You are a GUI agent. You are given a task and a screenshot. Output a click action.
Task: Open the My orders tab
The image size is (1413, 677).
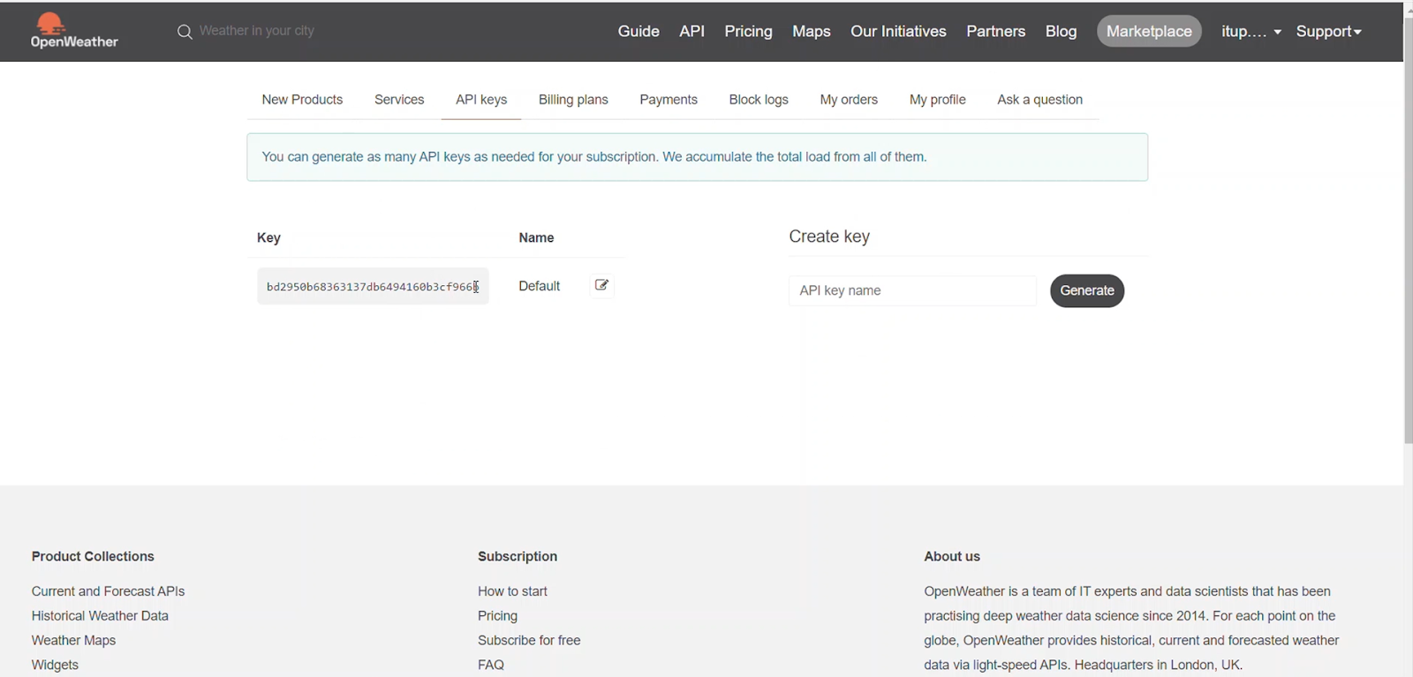point(849,100)
